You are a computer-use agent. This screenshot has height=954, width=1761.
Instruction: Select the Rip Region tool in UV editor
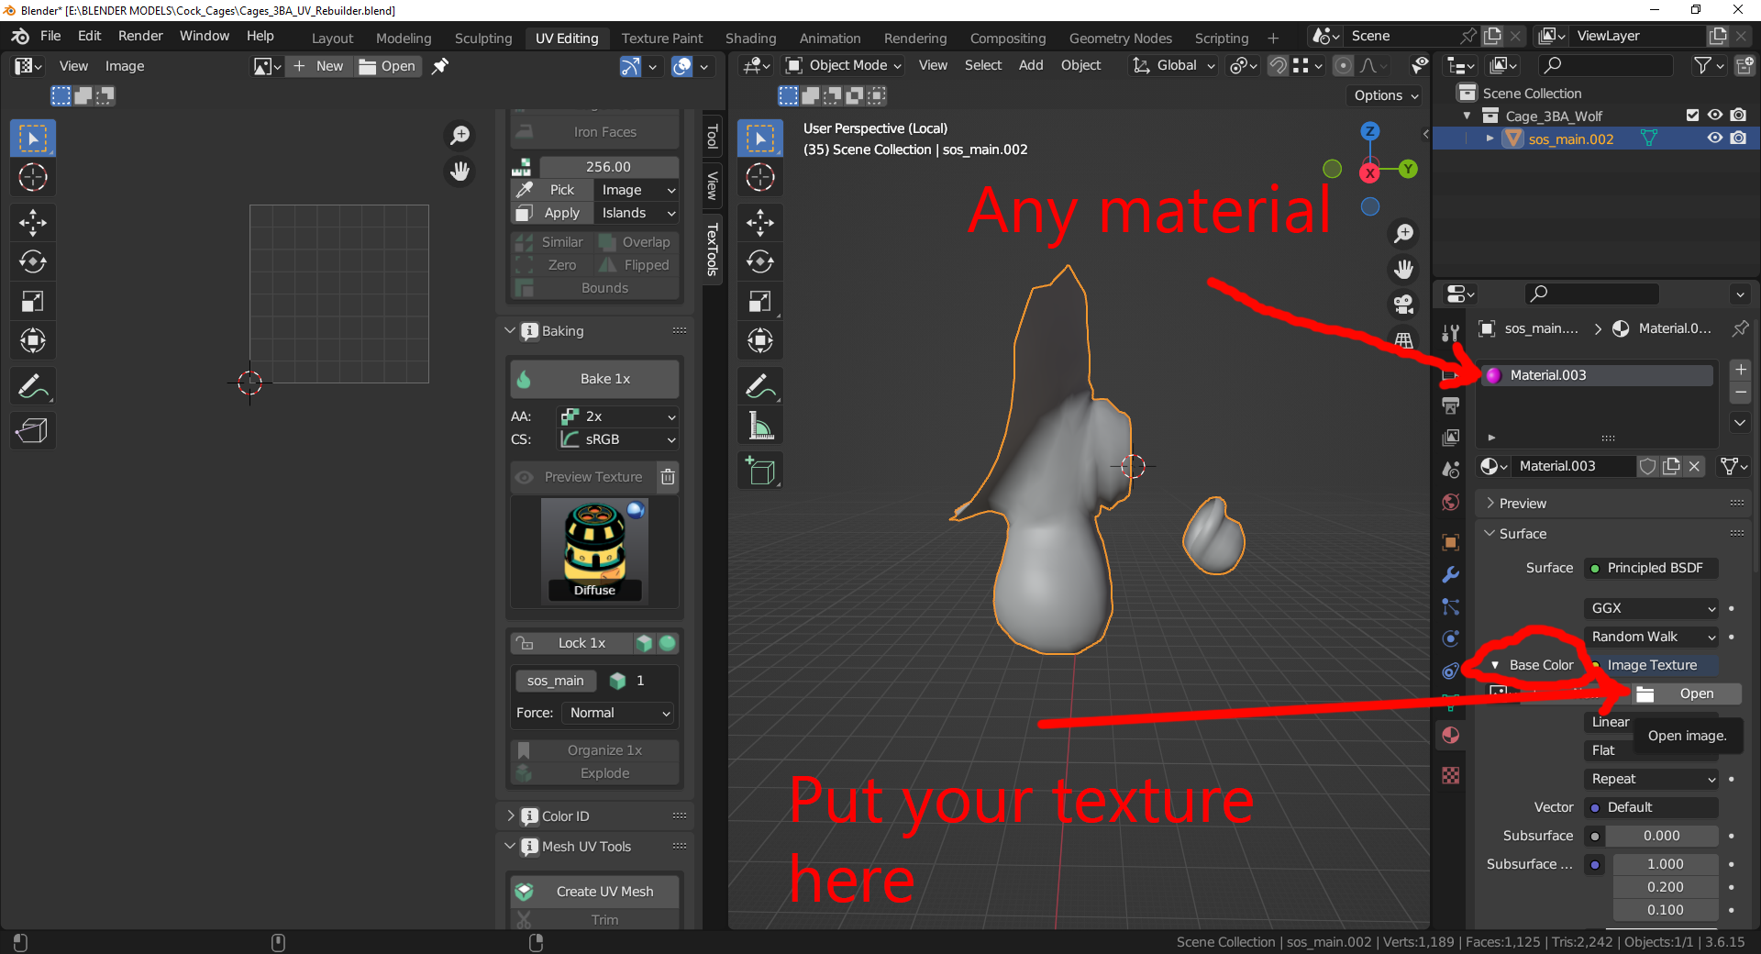[33, 430]
